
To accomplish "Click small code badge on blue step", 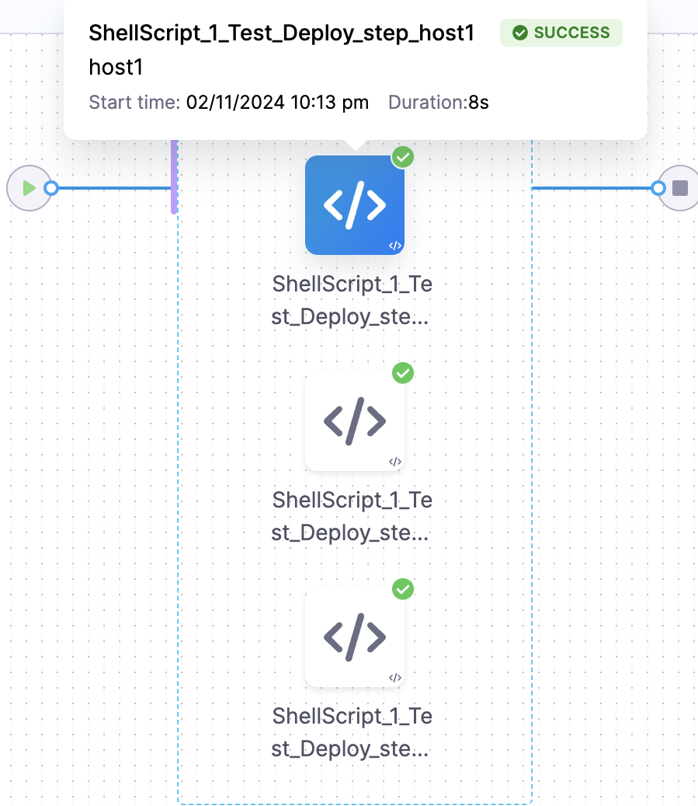I will pos(394,246).
